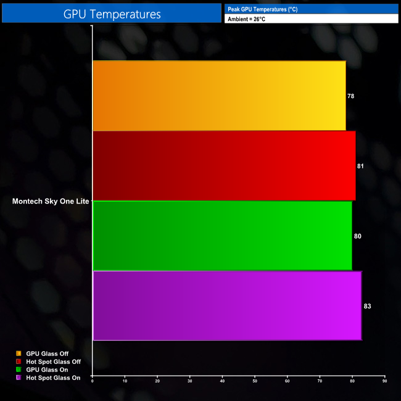401x401 pixels.
Task: Click the 78 value label
Action: (x=350, y=96)
